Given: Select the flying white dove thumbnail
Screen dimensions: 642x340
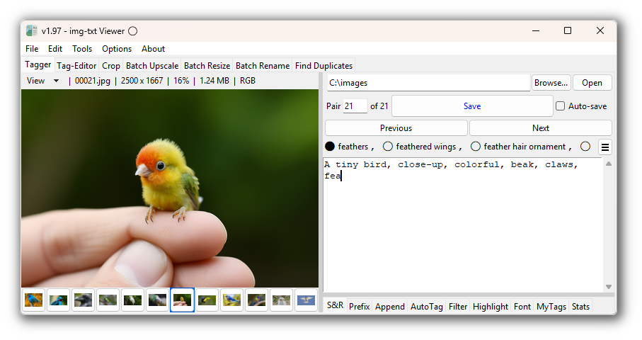Looking at the screenshot, I should [x=306, y=300].
